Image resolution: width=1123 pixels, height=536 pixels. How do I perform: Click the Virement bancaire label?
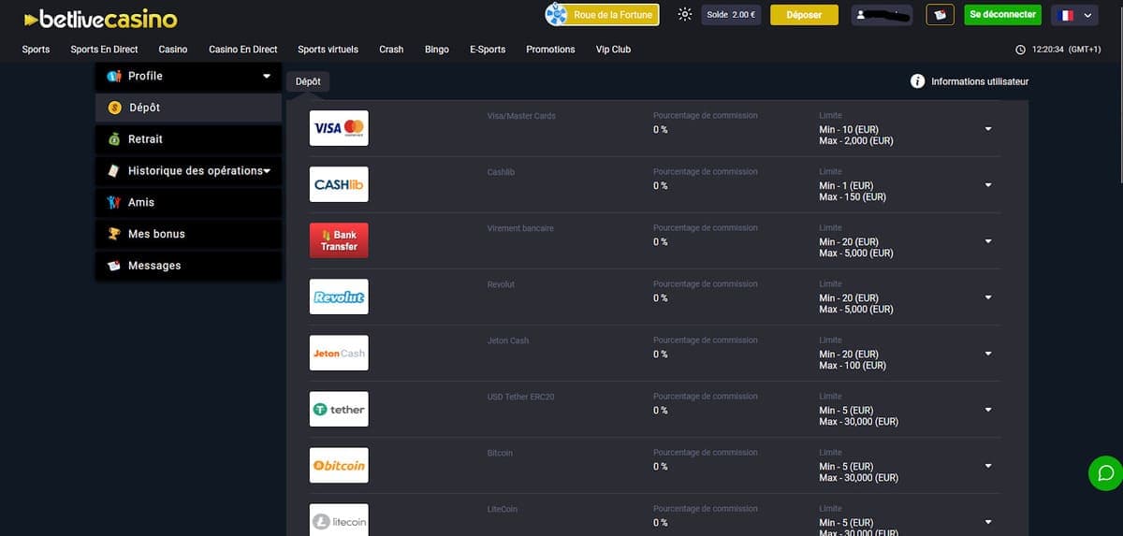520,228
